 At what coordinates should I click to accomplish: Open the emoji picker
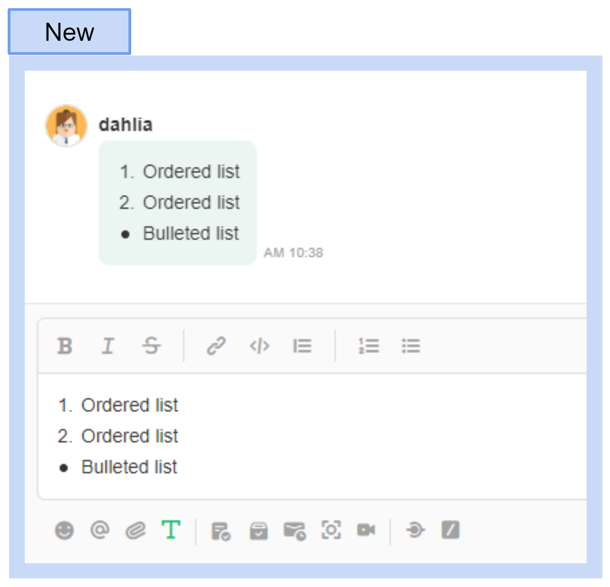(64, 530)
